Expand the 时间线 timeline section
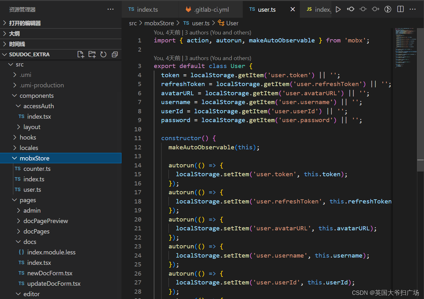Screen dimensions: 424x299 point(61,44)
